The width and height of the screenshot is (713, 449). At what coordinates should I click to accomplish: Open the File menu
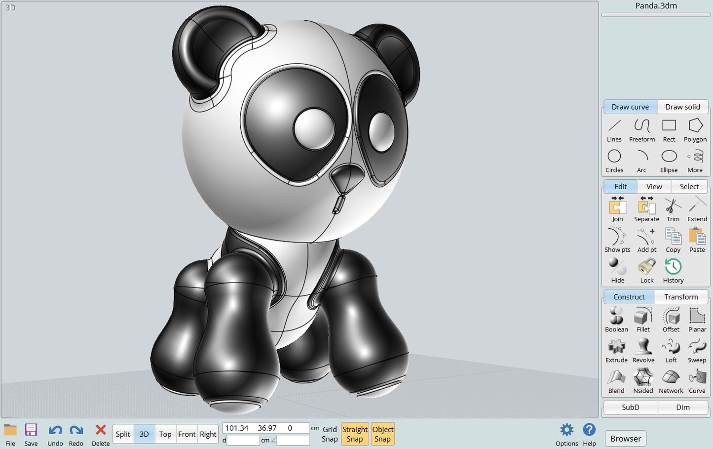(x=10, y=434)
